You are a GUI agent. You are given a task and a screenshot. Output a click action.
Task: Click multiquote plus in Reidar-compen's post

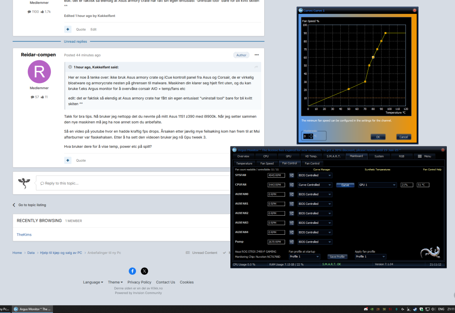tap(68, 160)
